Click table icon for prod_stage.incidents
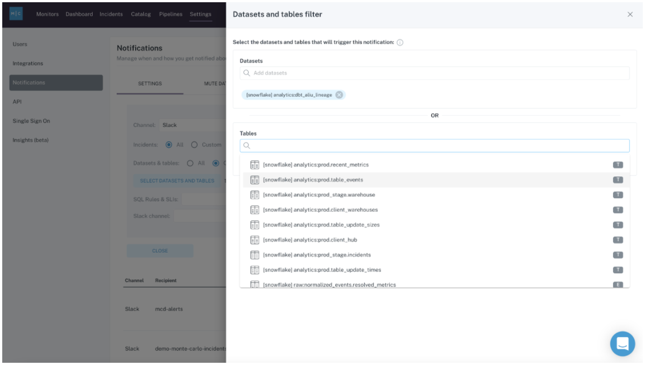Viewport: 645px width, 365px height. coord(255,255)
